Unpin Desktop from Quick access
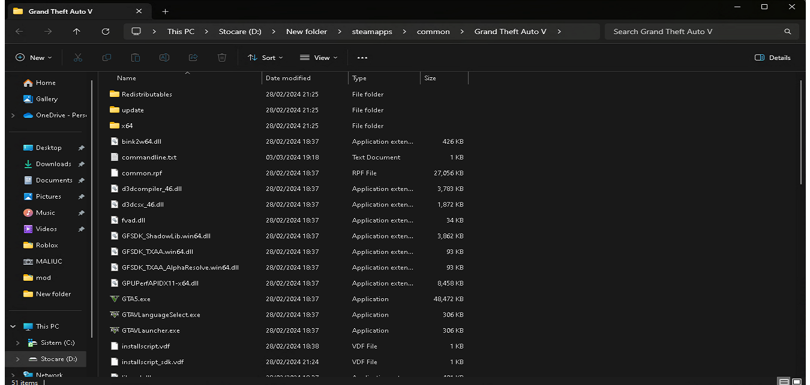This screenshot has height=385, width=810. pyautogui.click(x=82, y=148)
